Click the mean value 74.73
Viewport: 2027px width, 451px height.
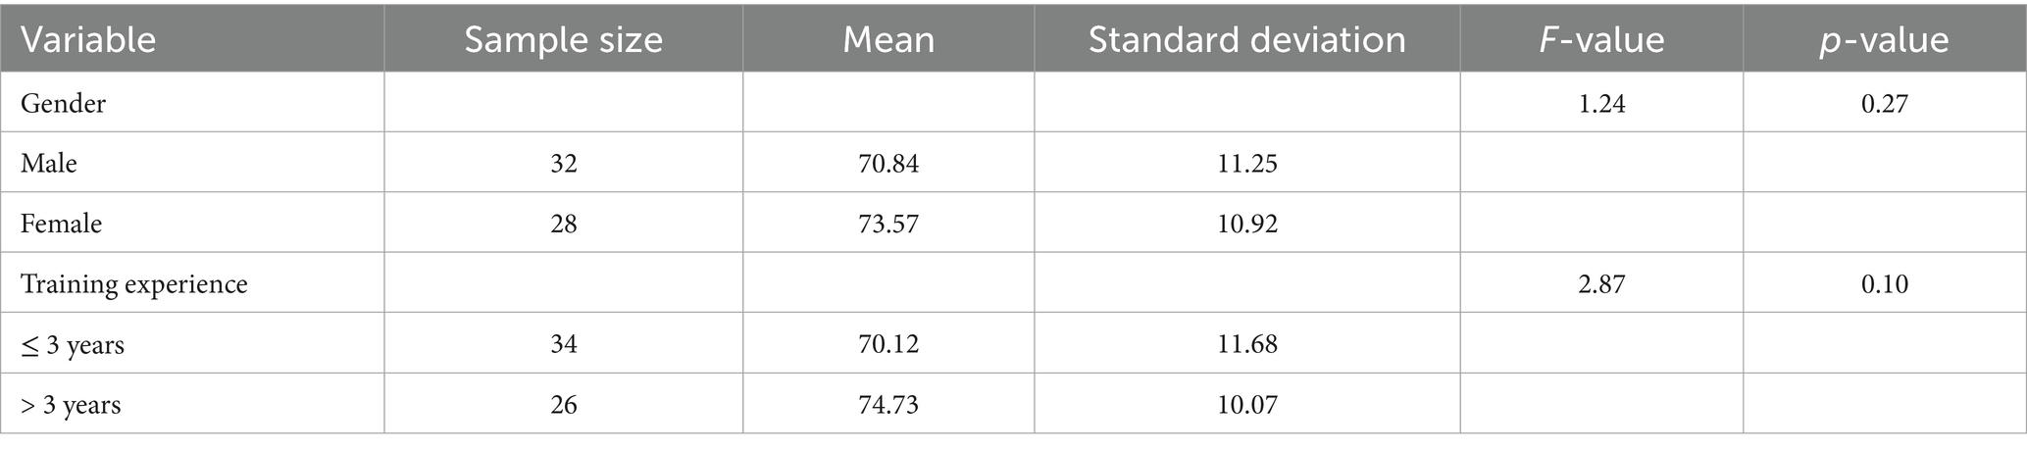888,405
